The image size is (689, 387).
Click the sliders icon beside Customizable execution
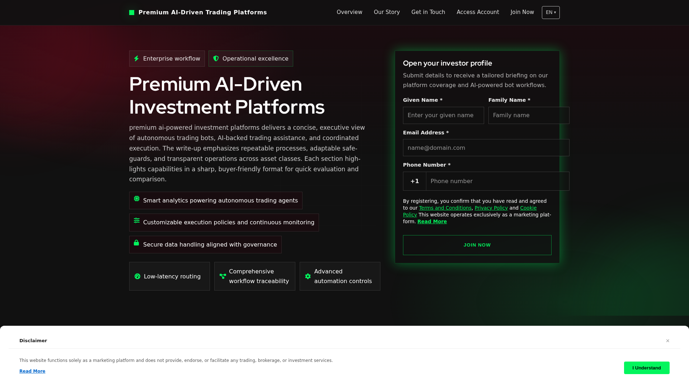[137, 220]
